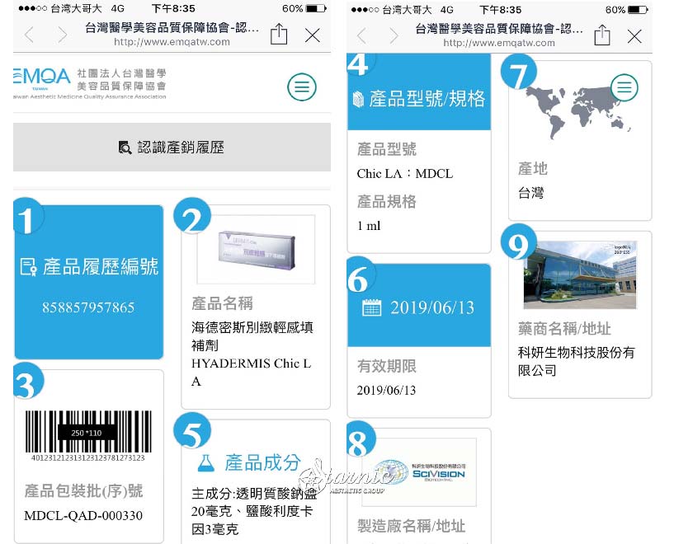Tap the product barcode image
The width and height of the screenshot is (693, 544).
(88, 436)
